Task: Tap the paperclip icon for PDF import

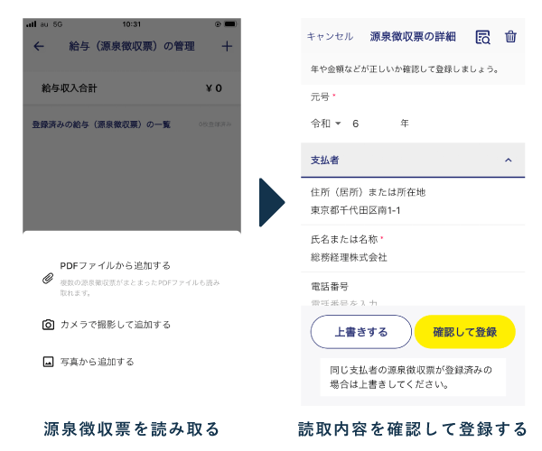Action: coord(48,279)
